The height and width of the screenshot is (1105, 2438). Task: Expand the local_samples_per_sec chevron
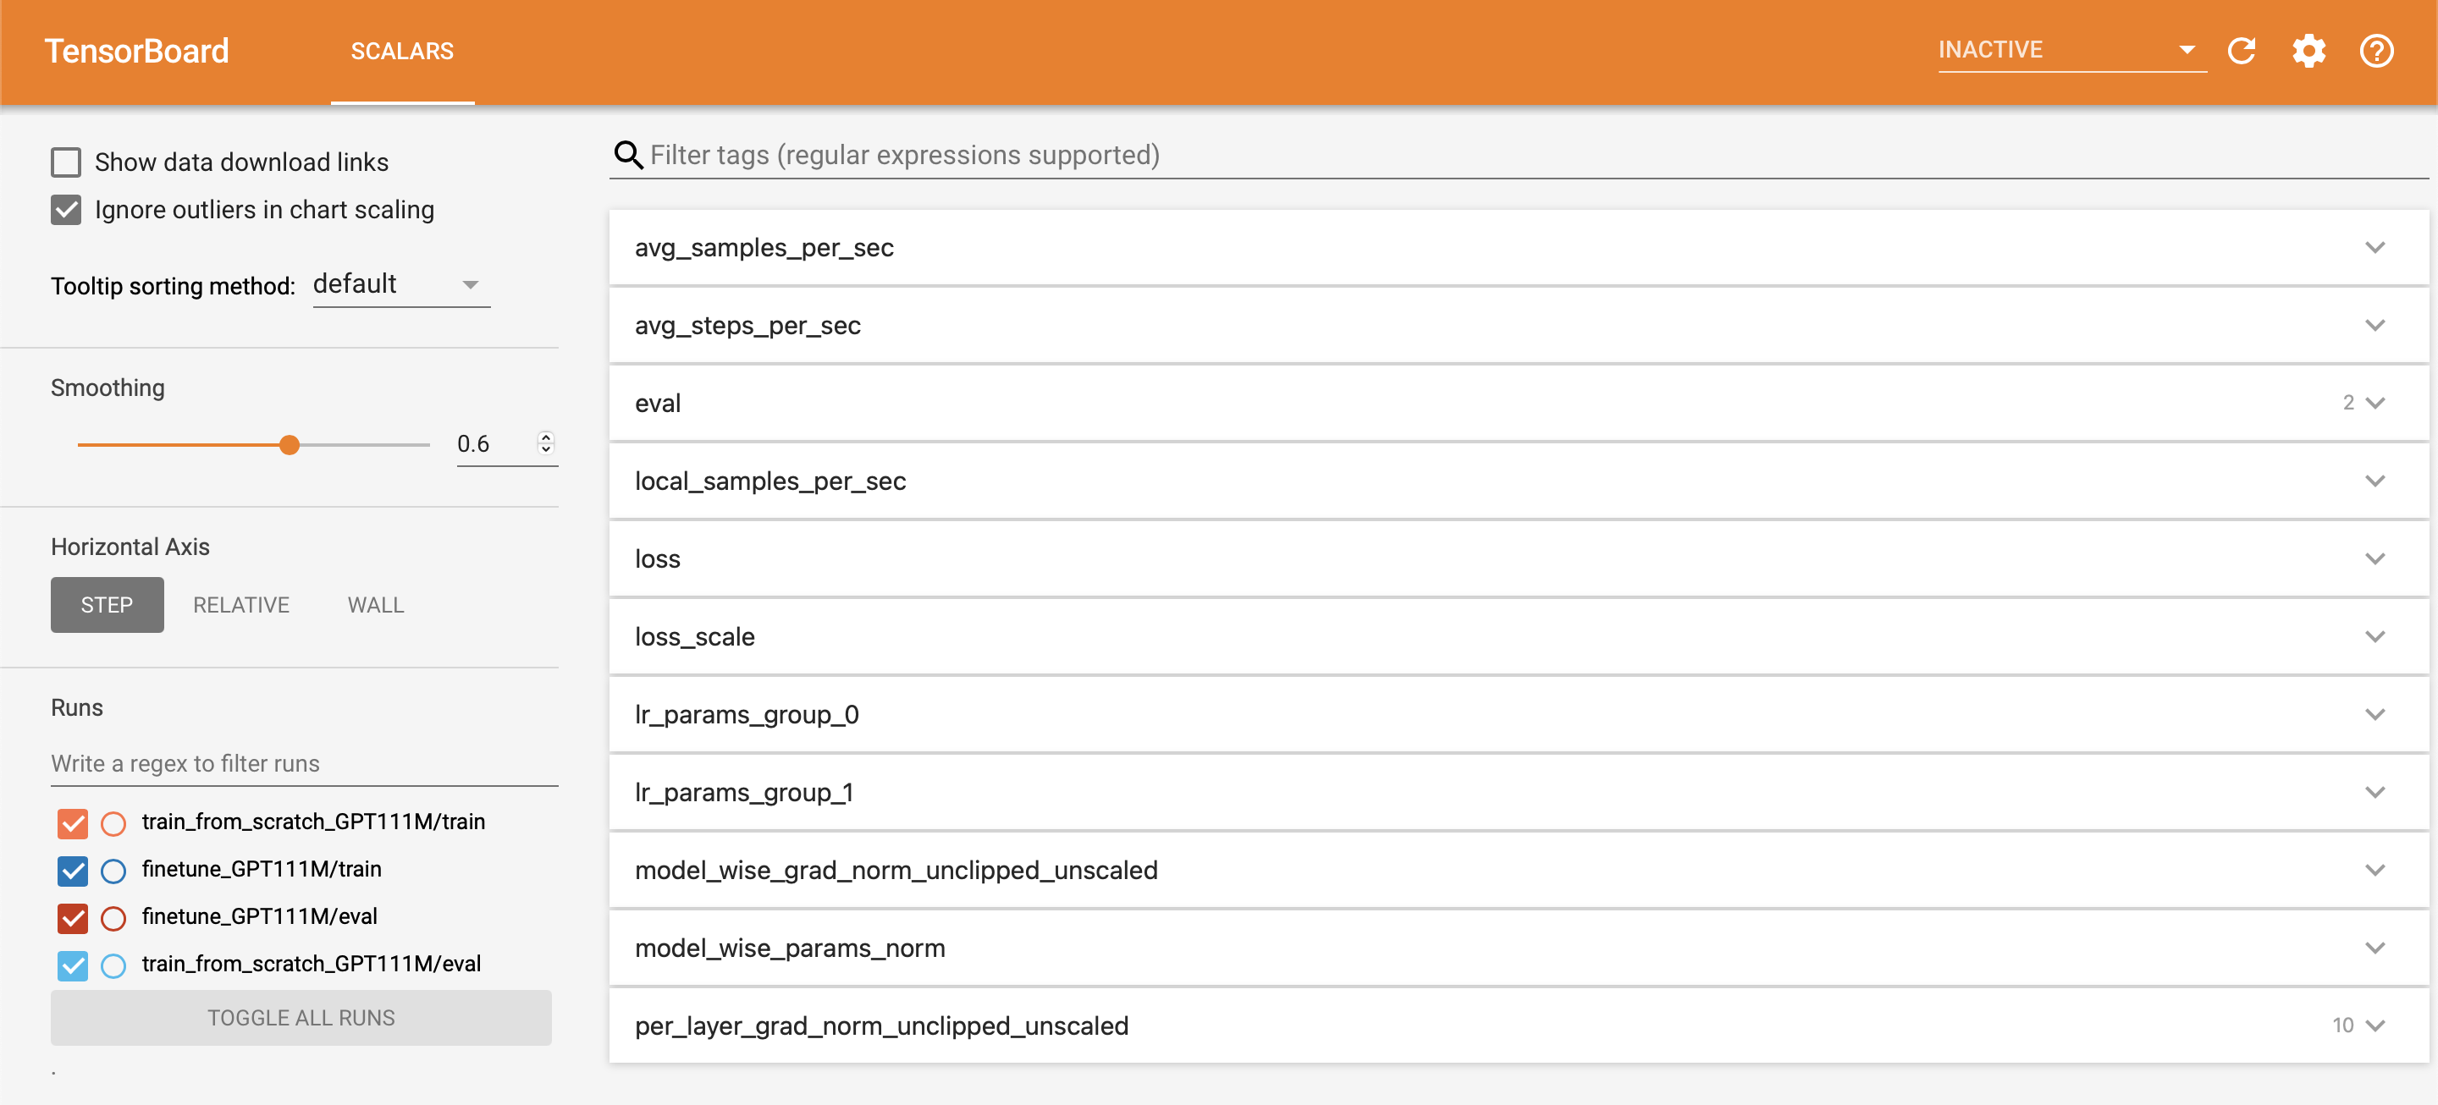pos(2375,481)
